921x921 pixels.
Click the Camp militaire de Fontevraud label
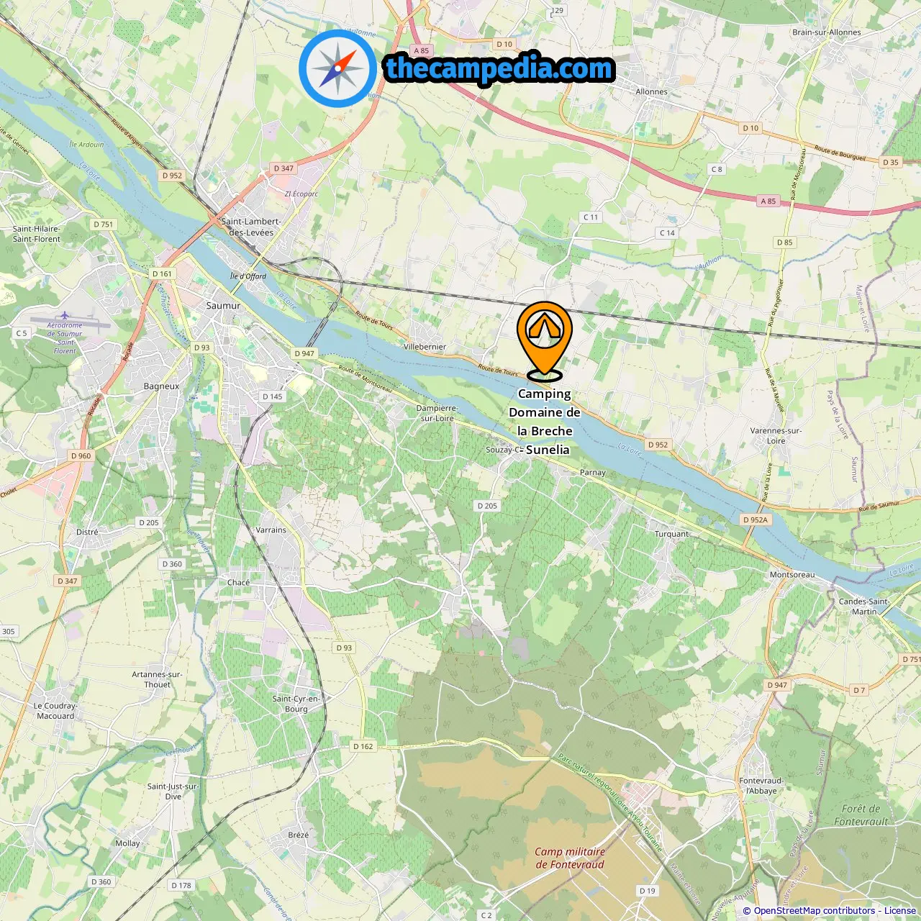[x=570, y=858]
